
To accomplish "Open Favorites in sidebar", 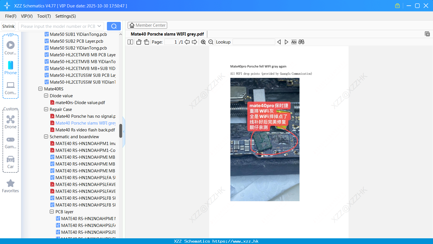I will pyautogui.click(x=11, y=186).
